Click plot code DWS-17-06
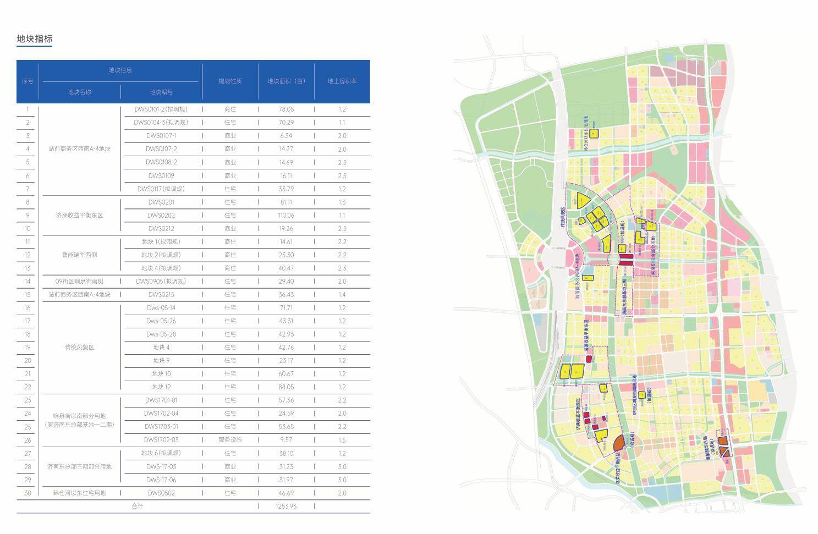The width and height of the screenshot is (818, 534). 161,480
